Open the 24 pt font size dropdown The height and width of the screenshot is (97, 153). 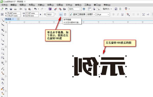point(108,15)
